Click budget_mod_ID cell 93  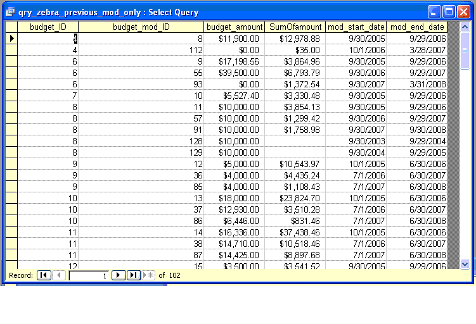(x=141, y=84)
